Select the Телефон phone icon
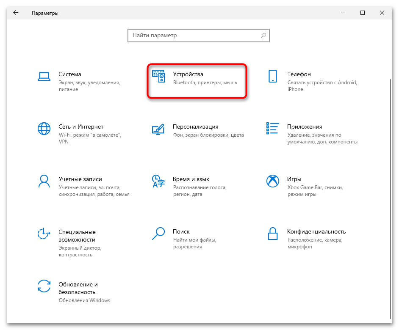The height and width of the screenshot is (330, 399). [272, 76]
